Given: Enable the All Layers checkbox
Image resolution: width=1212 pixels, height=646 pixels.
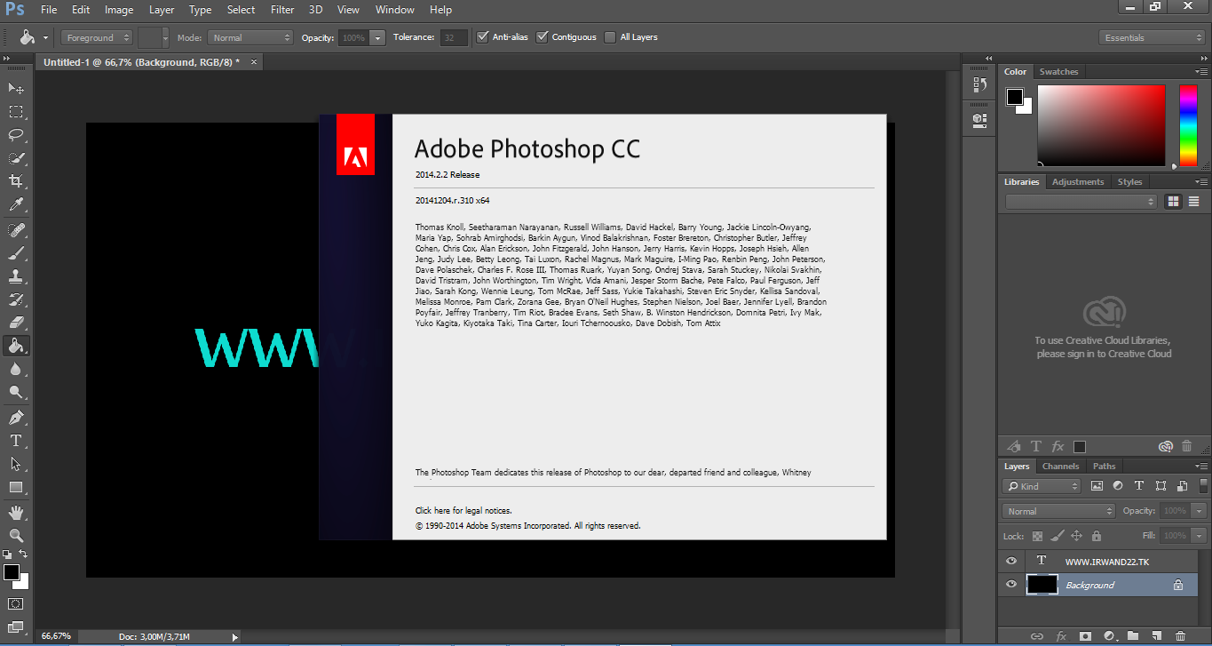Looking at the screenshot, I should [x=610, y=37].
